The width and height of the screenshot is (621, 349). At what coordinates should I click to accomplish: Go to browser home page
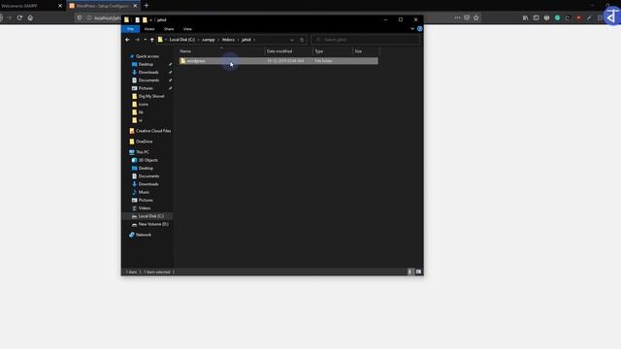click(x=30, y=17)
